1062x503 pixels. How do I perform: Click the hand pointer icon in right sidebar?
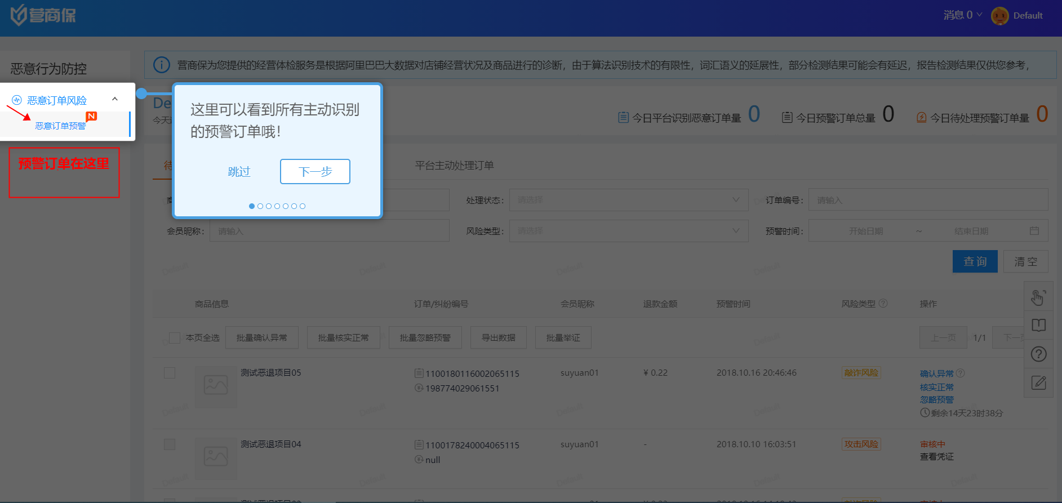tap(1038, 297)
